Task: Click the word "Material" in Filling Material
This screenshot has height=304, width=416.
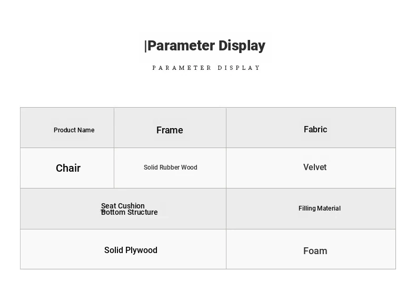Action: pyautogui.click(x=329, y=208)
